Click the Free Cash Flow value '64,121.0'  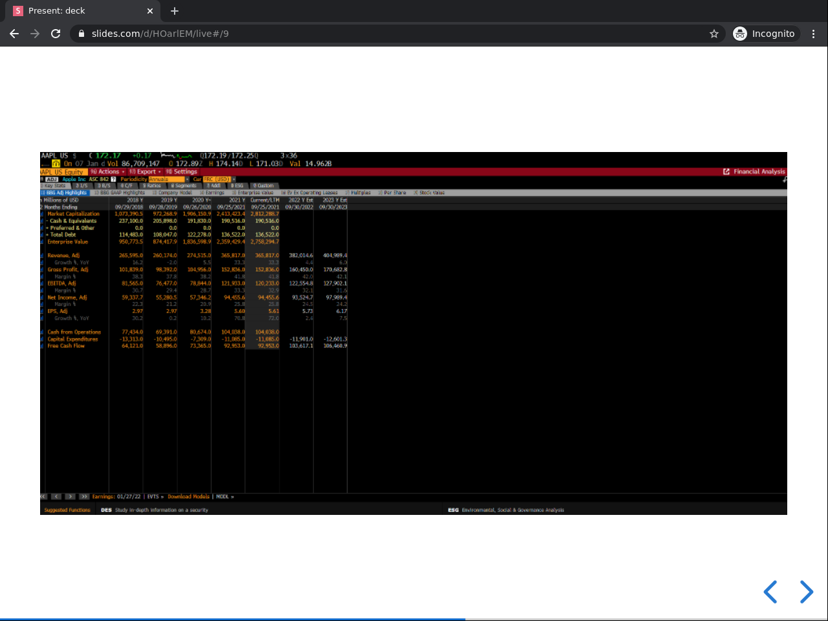point(133,346)
